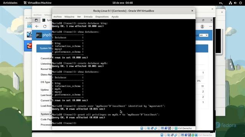Image resolution: width=245 pixels, height=137 pixels.
Task: Click the "0%" value in phpSysInfo
Action: (x=199, y=81)
